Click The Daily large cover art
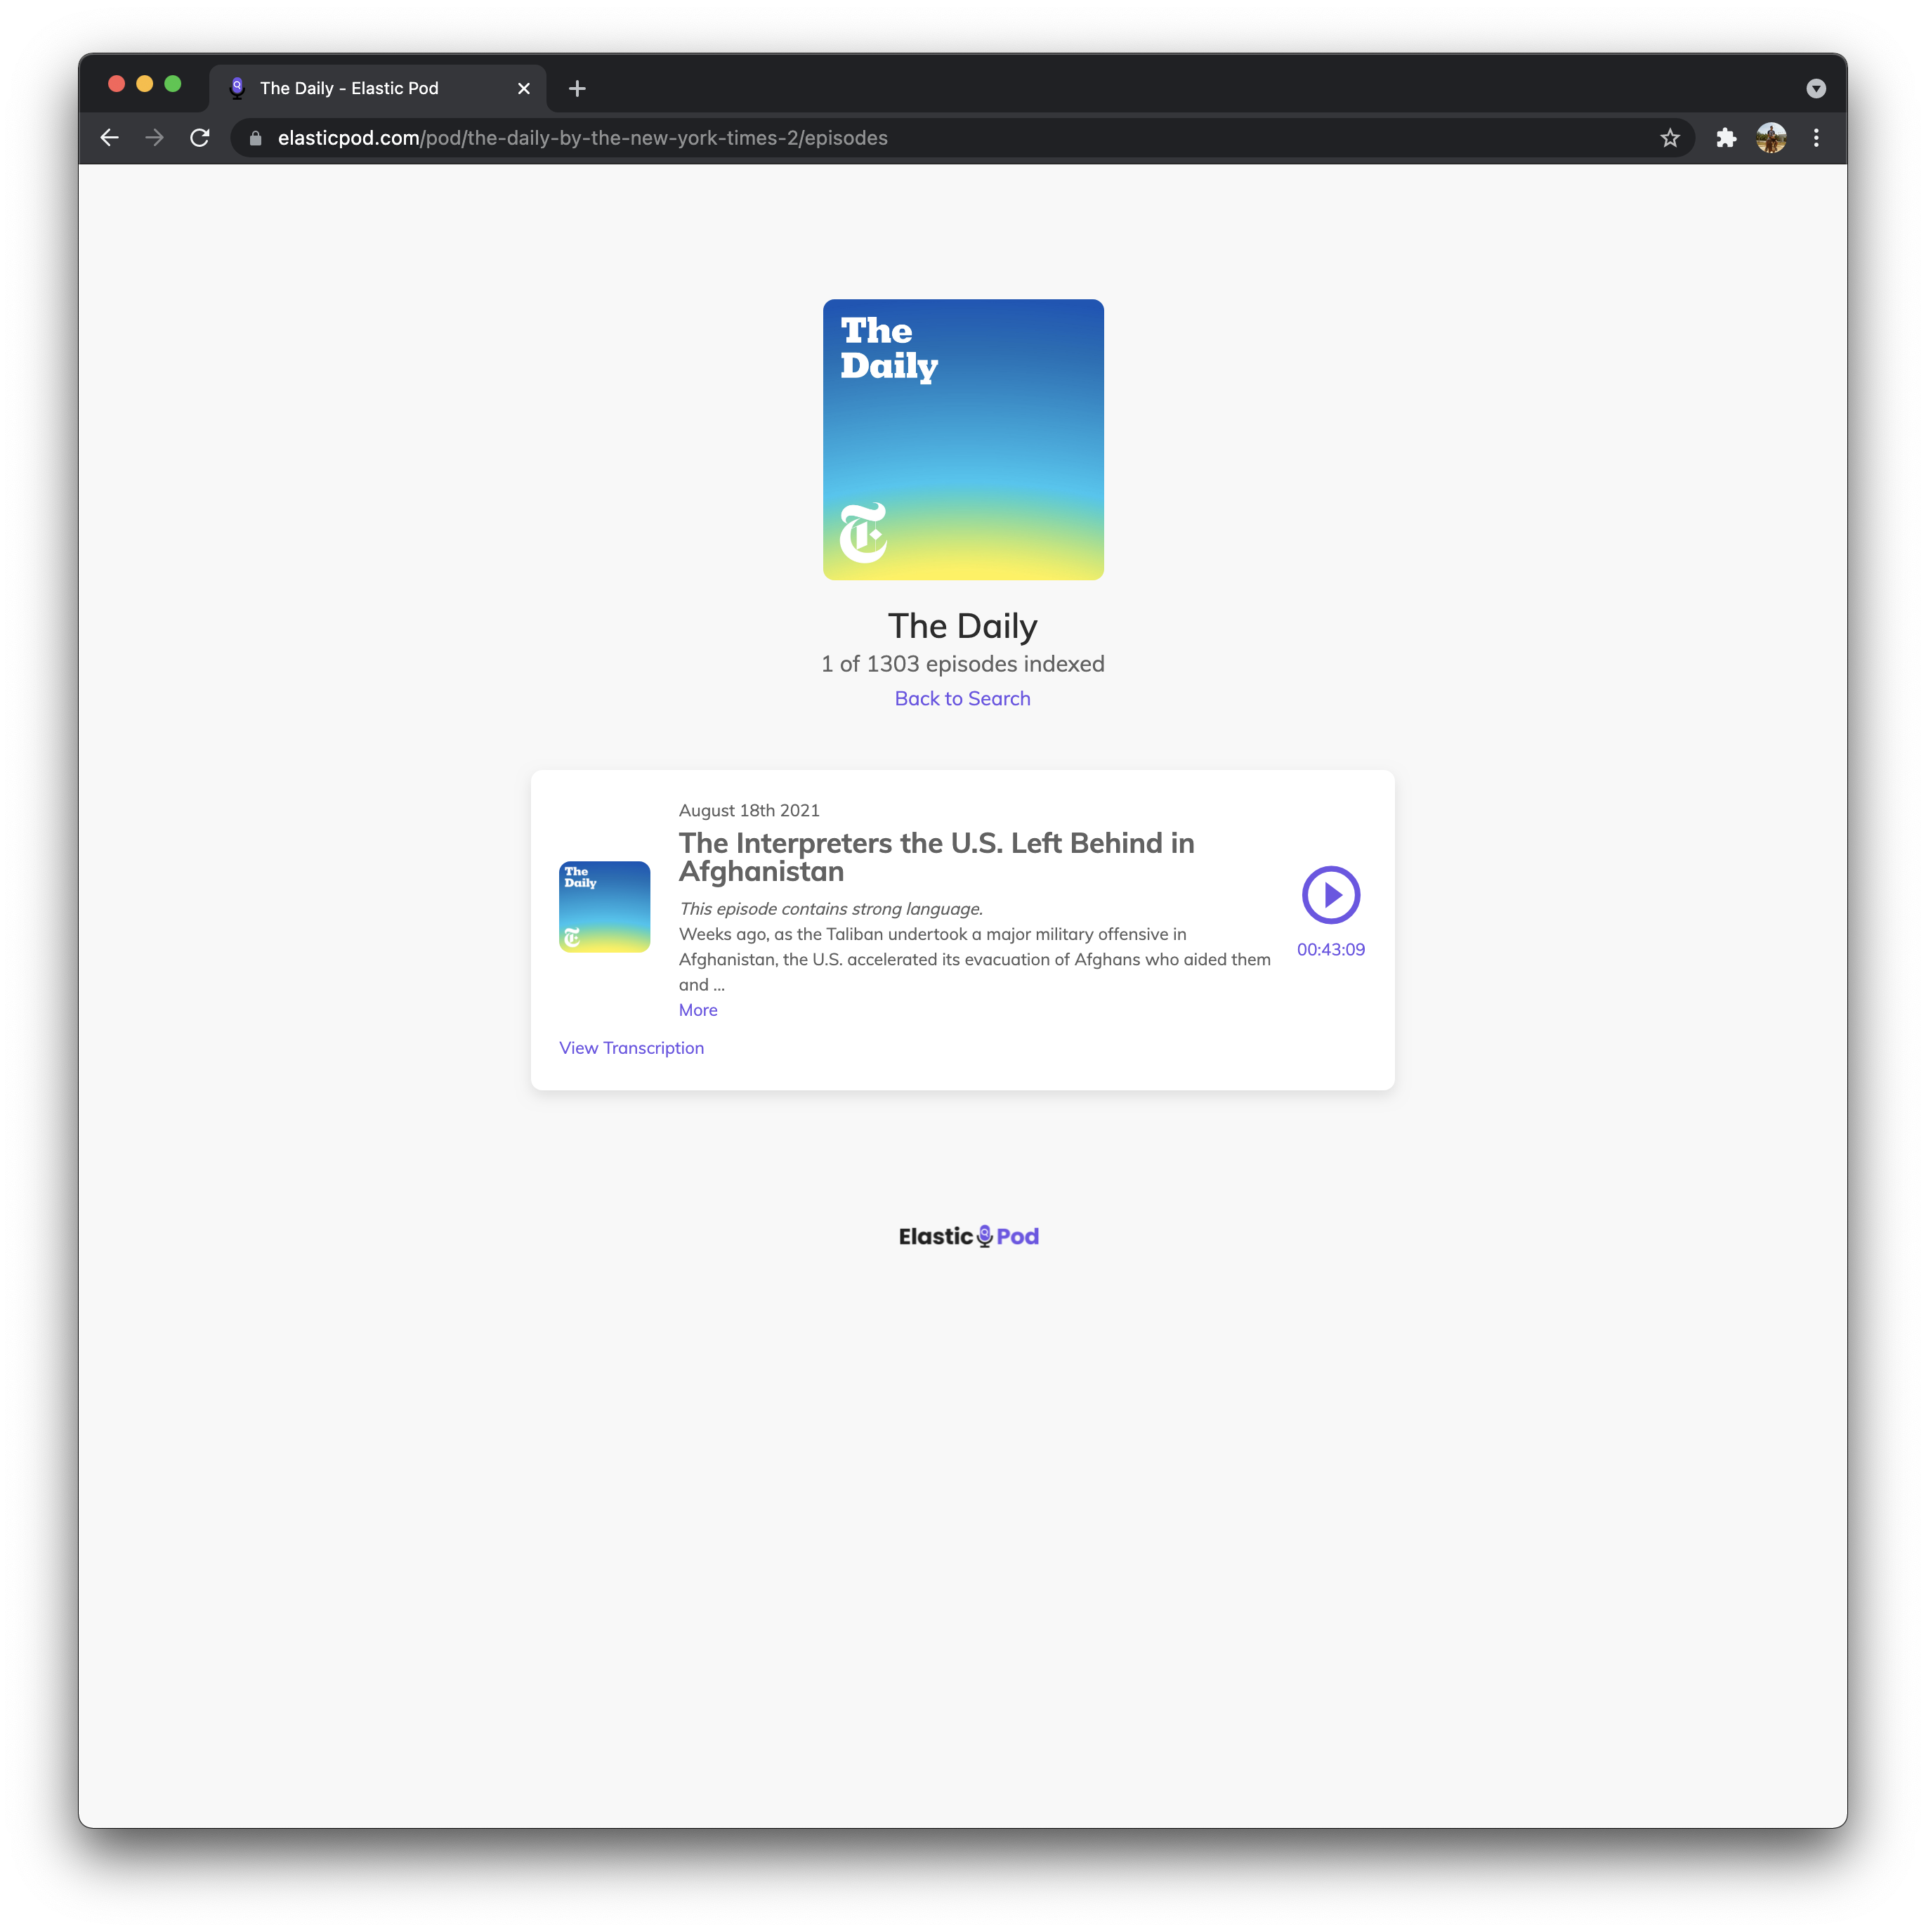The width and height of the screenshot is (1926, 1932). tap(963, 439)
